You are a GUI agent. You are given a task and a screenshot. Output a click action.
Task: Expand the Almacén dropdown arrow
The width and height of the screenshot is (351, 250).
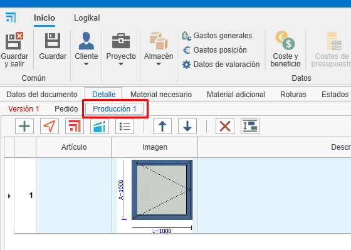[x=159, y=65]
